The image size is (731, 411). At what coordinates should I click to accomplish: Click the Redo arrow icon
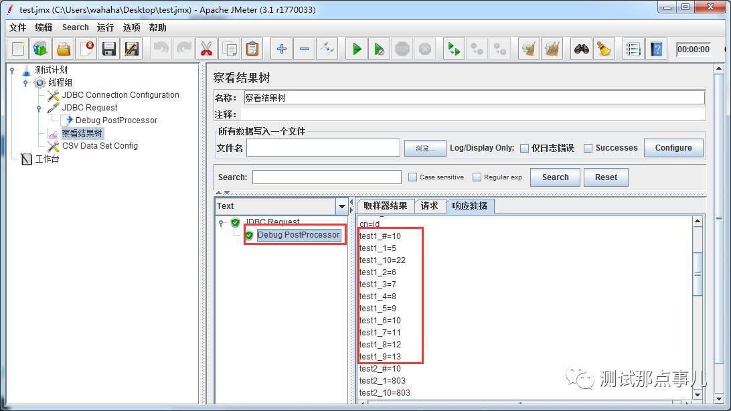[184, 49]
